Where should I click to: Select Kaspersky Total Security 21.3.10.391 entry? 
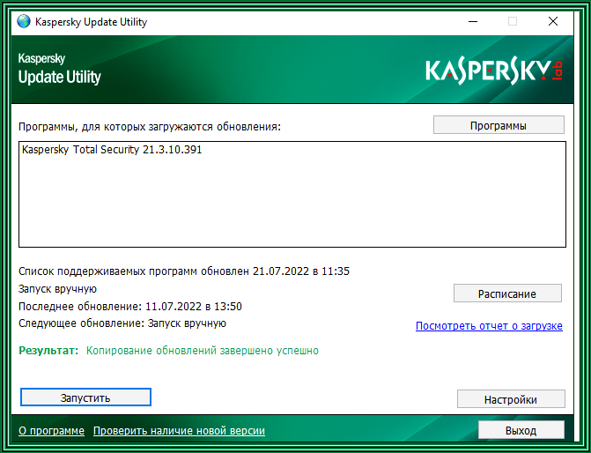[x=112, y=150]
